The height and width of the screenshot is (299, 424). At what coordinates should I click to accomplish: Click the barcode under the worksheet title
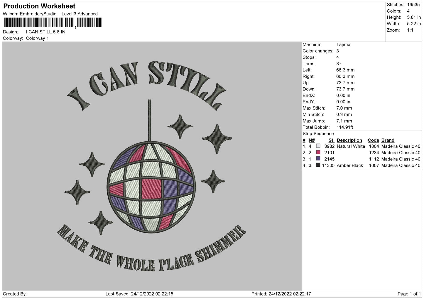tap(53, 23)
